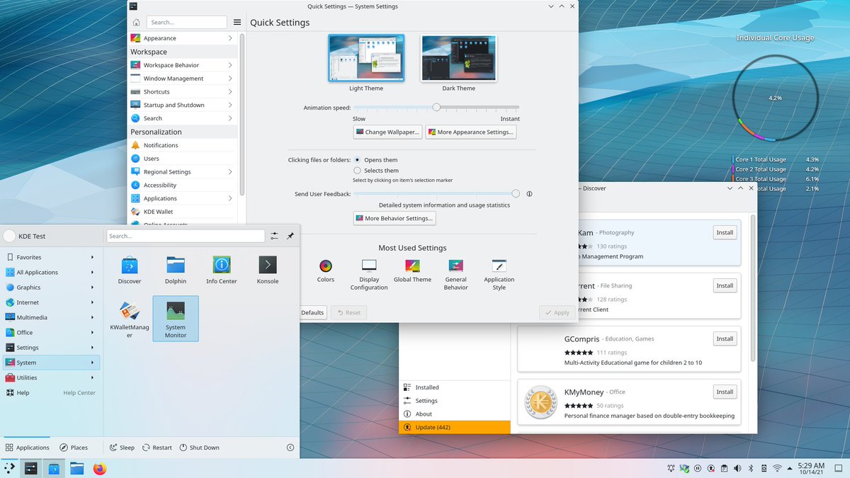This screenshot has height=478, width=850.
Task: Launch Dolphin from the application menu
Action: click(175, 268)
